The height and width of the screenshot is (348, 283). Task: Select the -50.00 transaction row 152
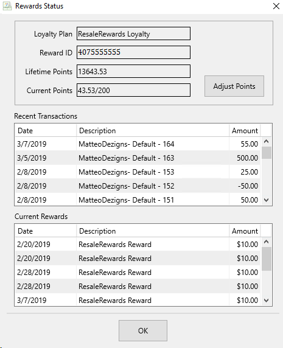[x=138, y=186]
